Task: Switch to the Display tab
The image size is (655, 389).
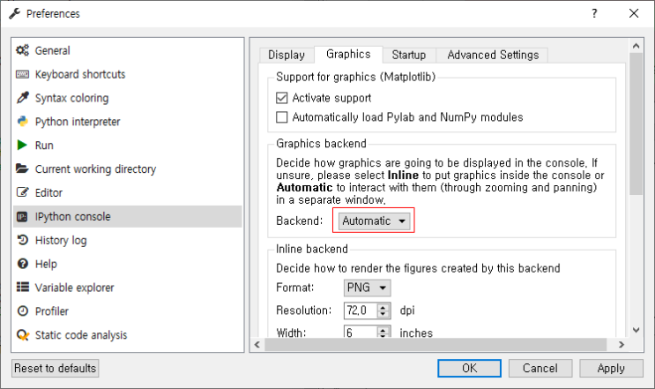Action: pos(286,55)
